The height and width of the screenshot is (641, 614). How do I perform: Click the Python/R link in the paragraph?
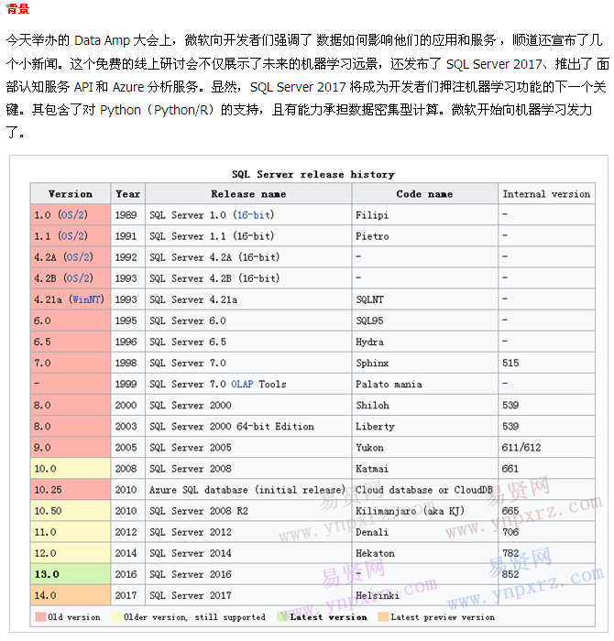point(183,110)
